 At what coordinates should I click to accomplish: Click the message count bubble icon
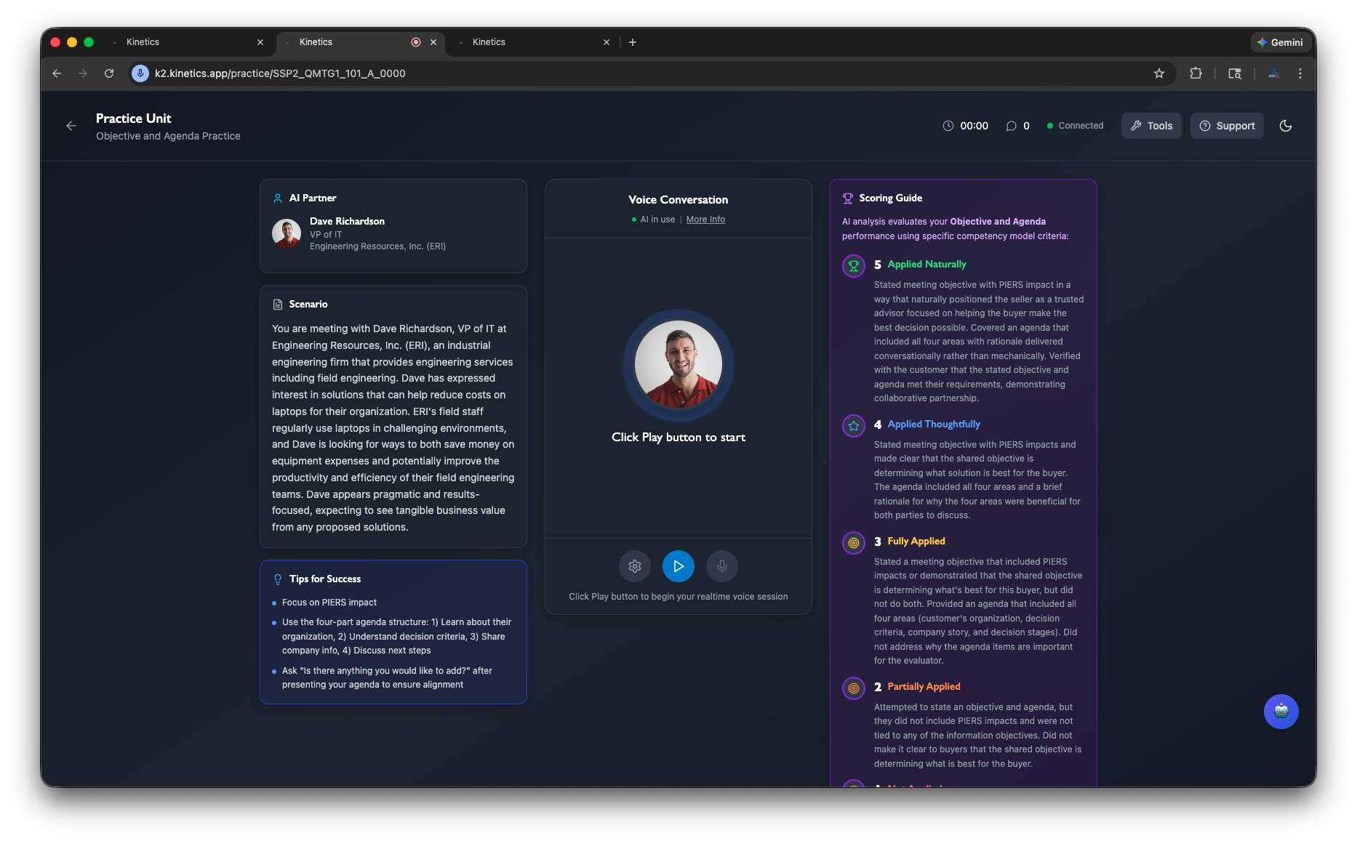coord(1011,126)
